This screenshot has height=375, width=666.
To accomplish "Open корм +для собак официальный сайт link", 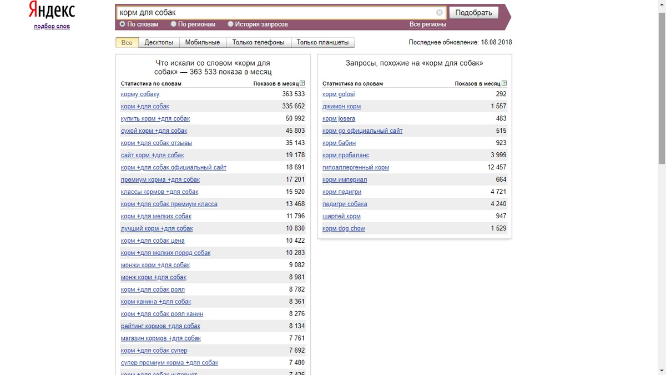I will point(174,167).
